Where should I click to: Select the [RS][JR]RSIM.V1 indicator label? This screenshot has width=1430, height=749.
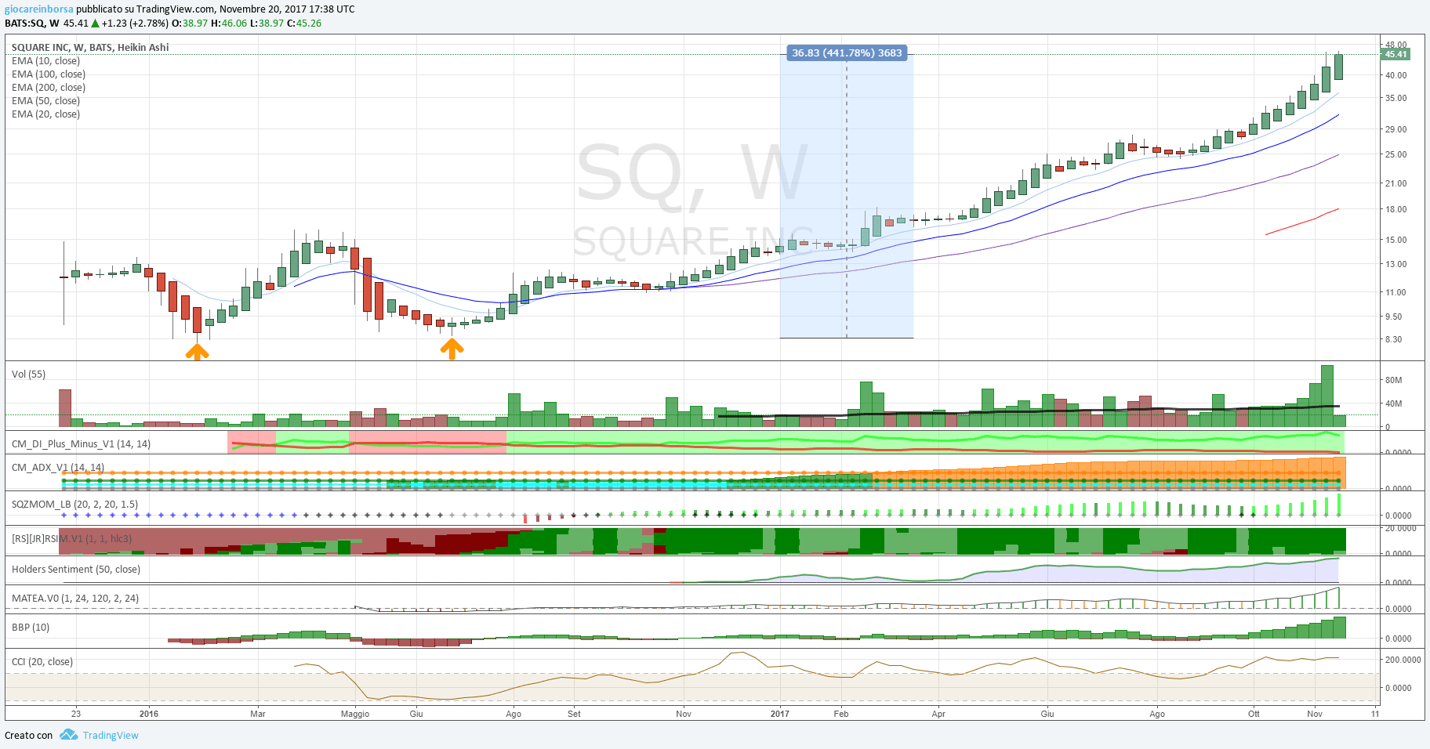(72, 539)
